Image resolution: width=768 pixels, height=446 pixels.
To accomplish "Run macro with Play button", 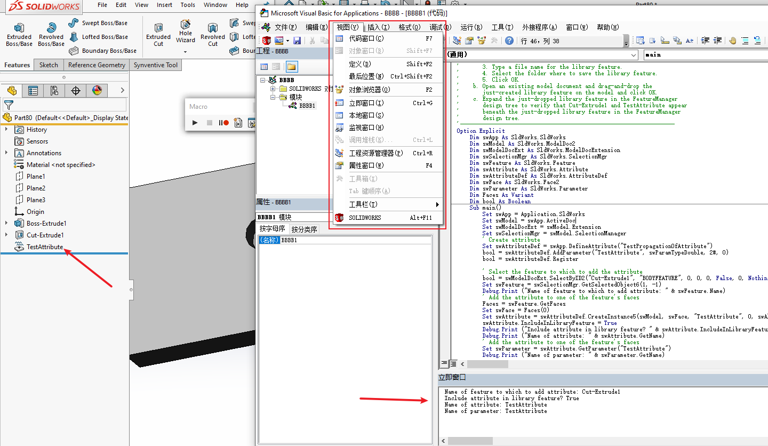I will (195, 123).
